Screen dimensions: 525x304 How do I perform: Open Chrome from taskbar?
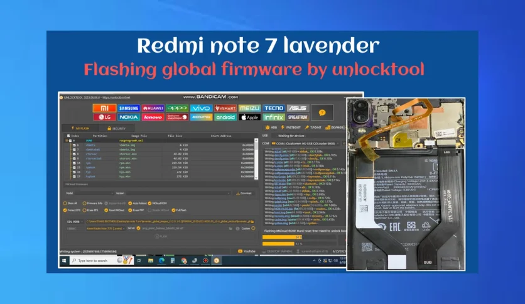point(183,261)
